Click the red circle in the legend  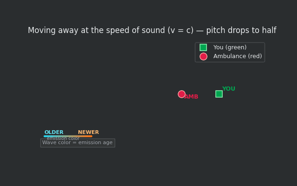(x=203, y=56)
